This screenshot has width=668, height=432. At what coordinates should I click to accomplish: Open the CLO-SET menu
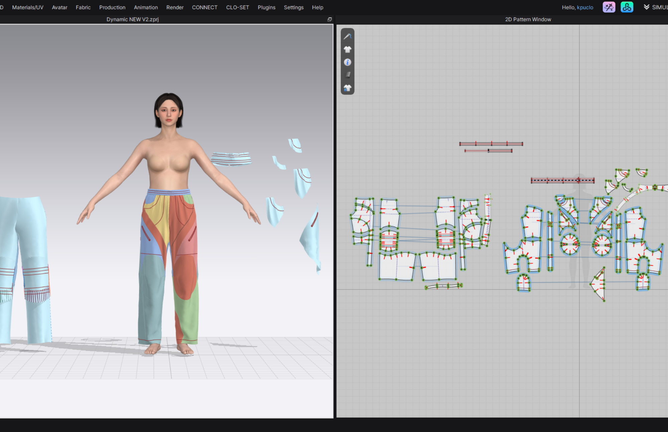coord(237,7)
